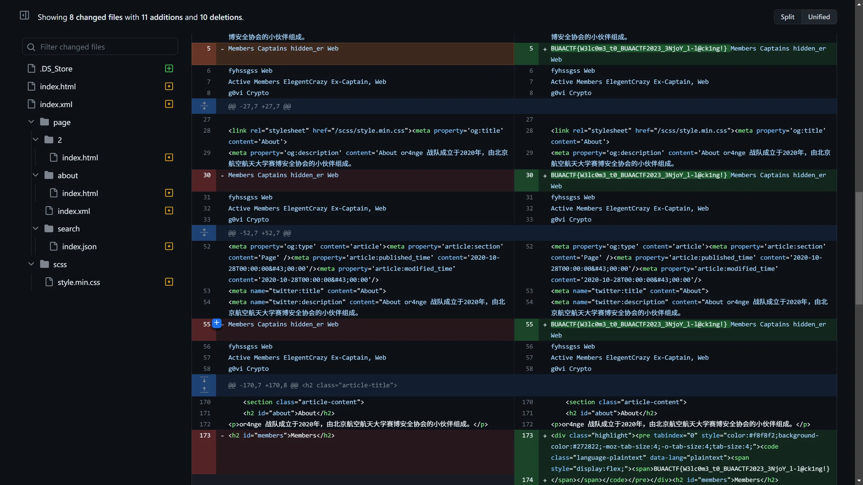Click the modified badge next to index.json
This screenshot has height=485, width=863.
[x=169, y=247]
